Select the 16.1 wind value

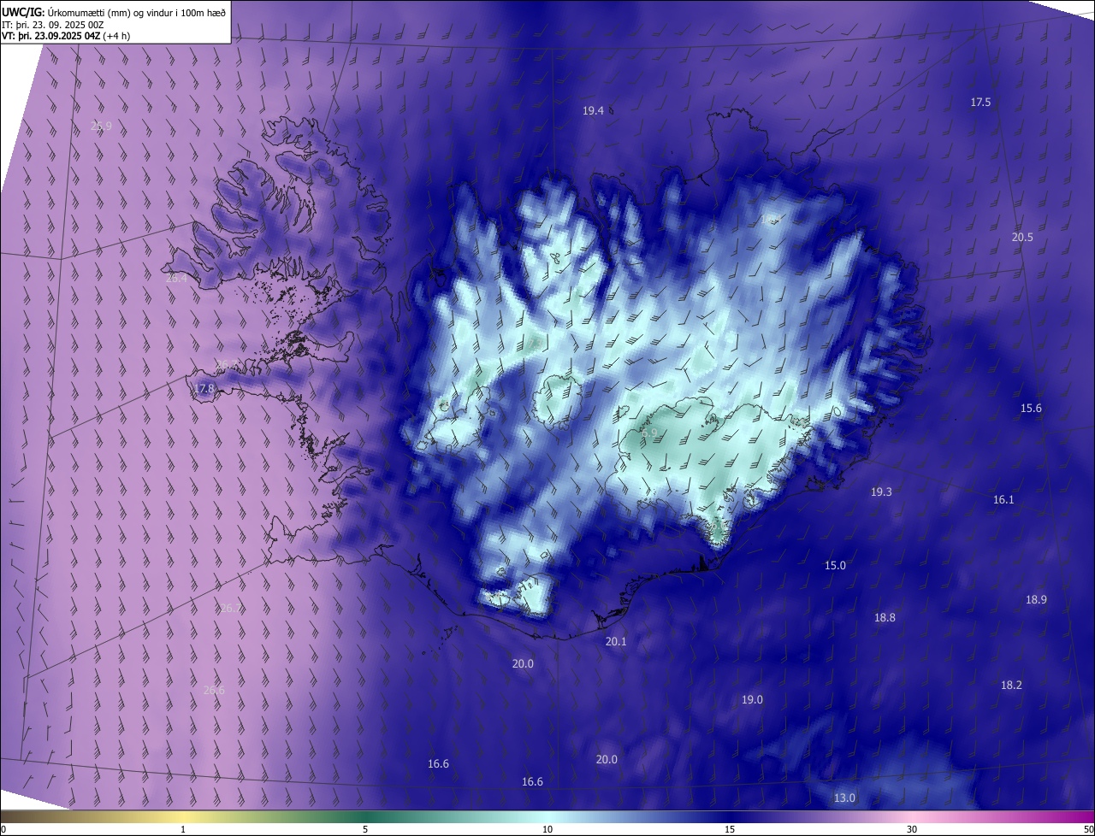click(1003, 500)
